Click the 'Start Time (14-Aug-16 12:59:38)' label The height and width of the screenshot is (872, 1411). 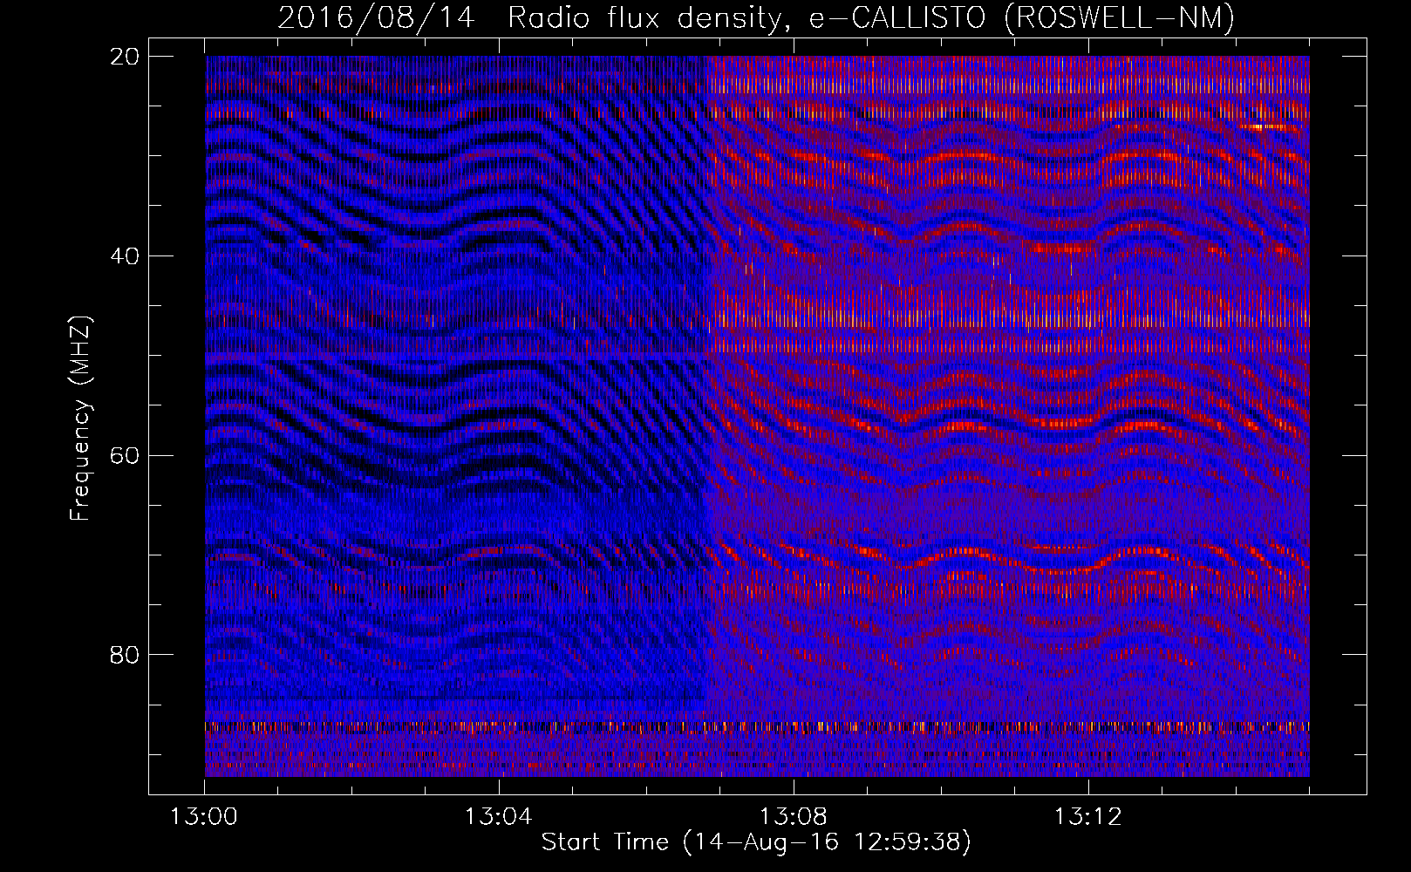tap(756, 842)
